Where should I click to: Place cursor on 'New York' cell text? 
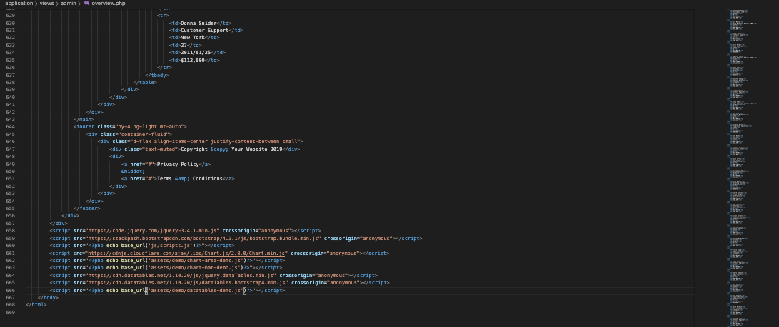click(x=193, y=38)
